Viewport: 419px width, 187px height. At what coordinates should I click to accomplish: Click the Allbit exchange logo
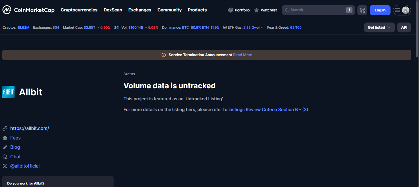click(x=8, y=92)
